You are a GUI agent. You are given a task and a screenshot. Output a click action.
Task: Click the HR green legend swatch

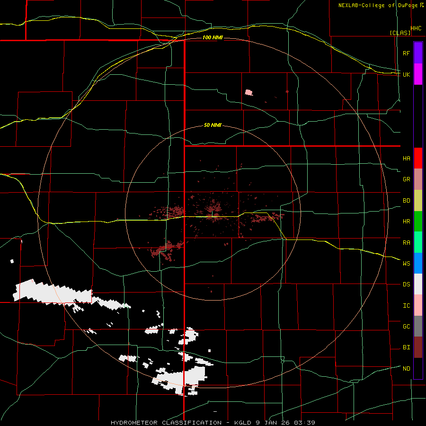pos(418,222)
